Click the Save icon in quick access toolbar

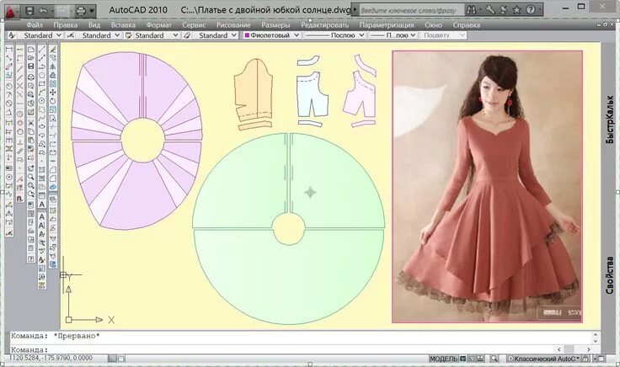[29, 11]
